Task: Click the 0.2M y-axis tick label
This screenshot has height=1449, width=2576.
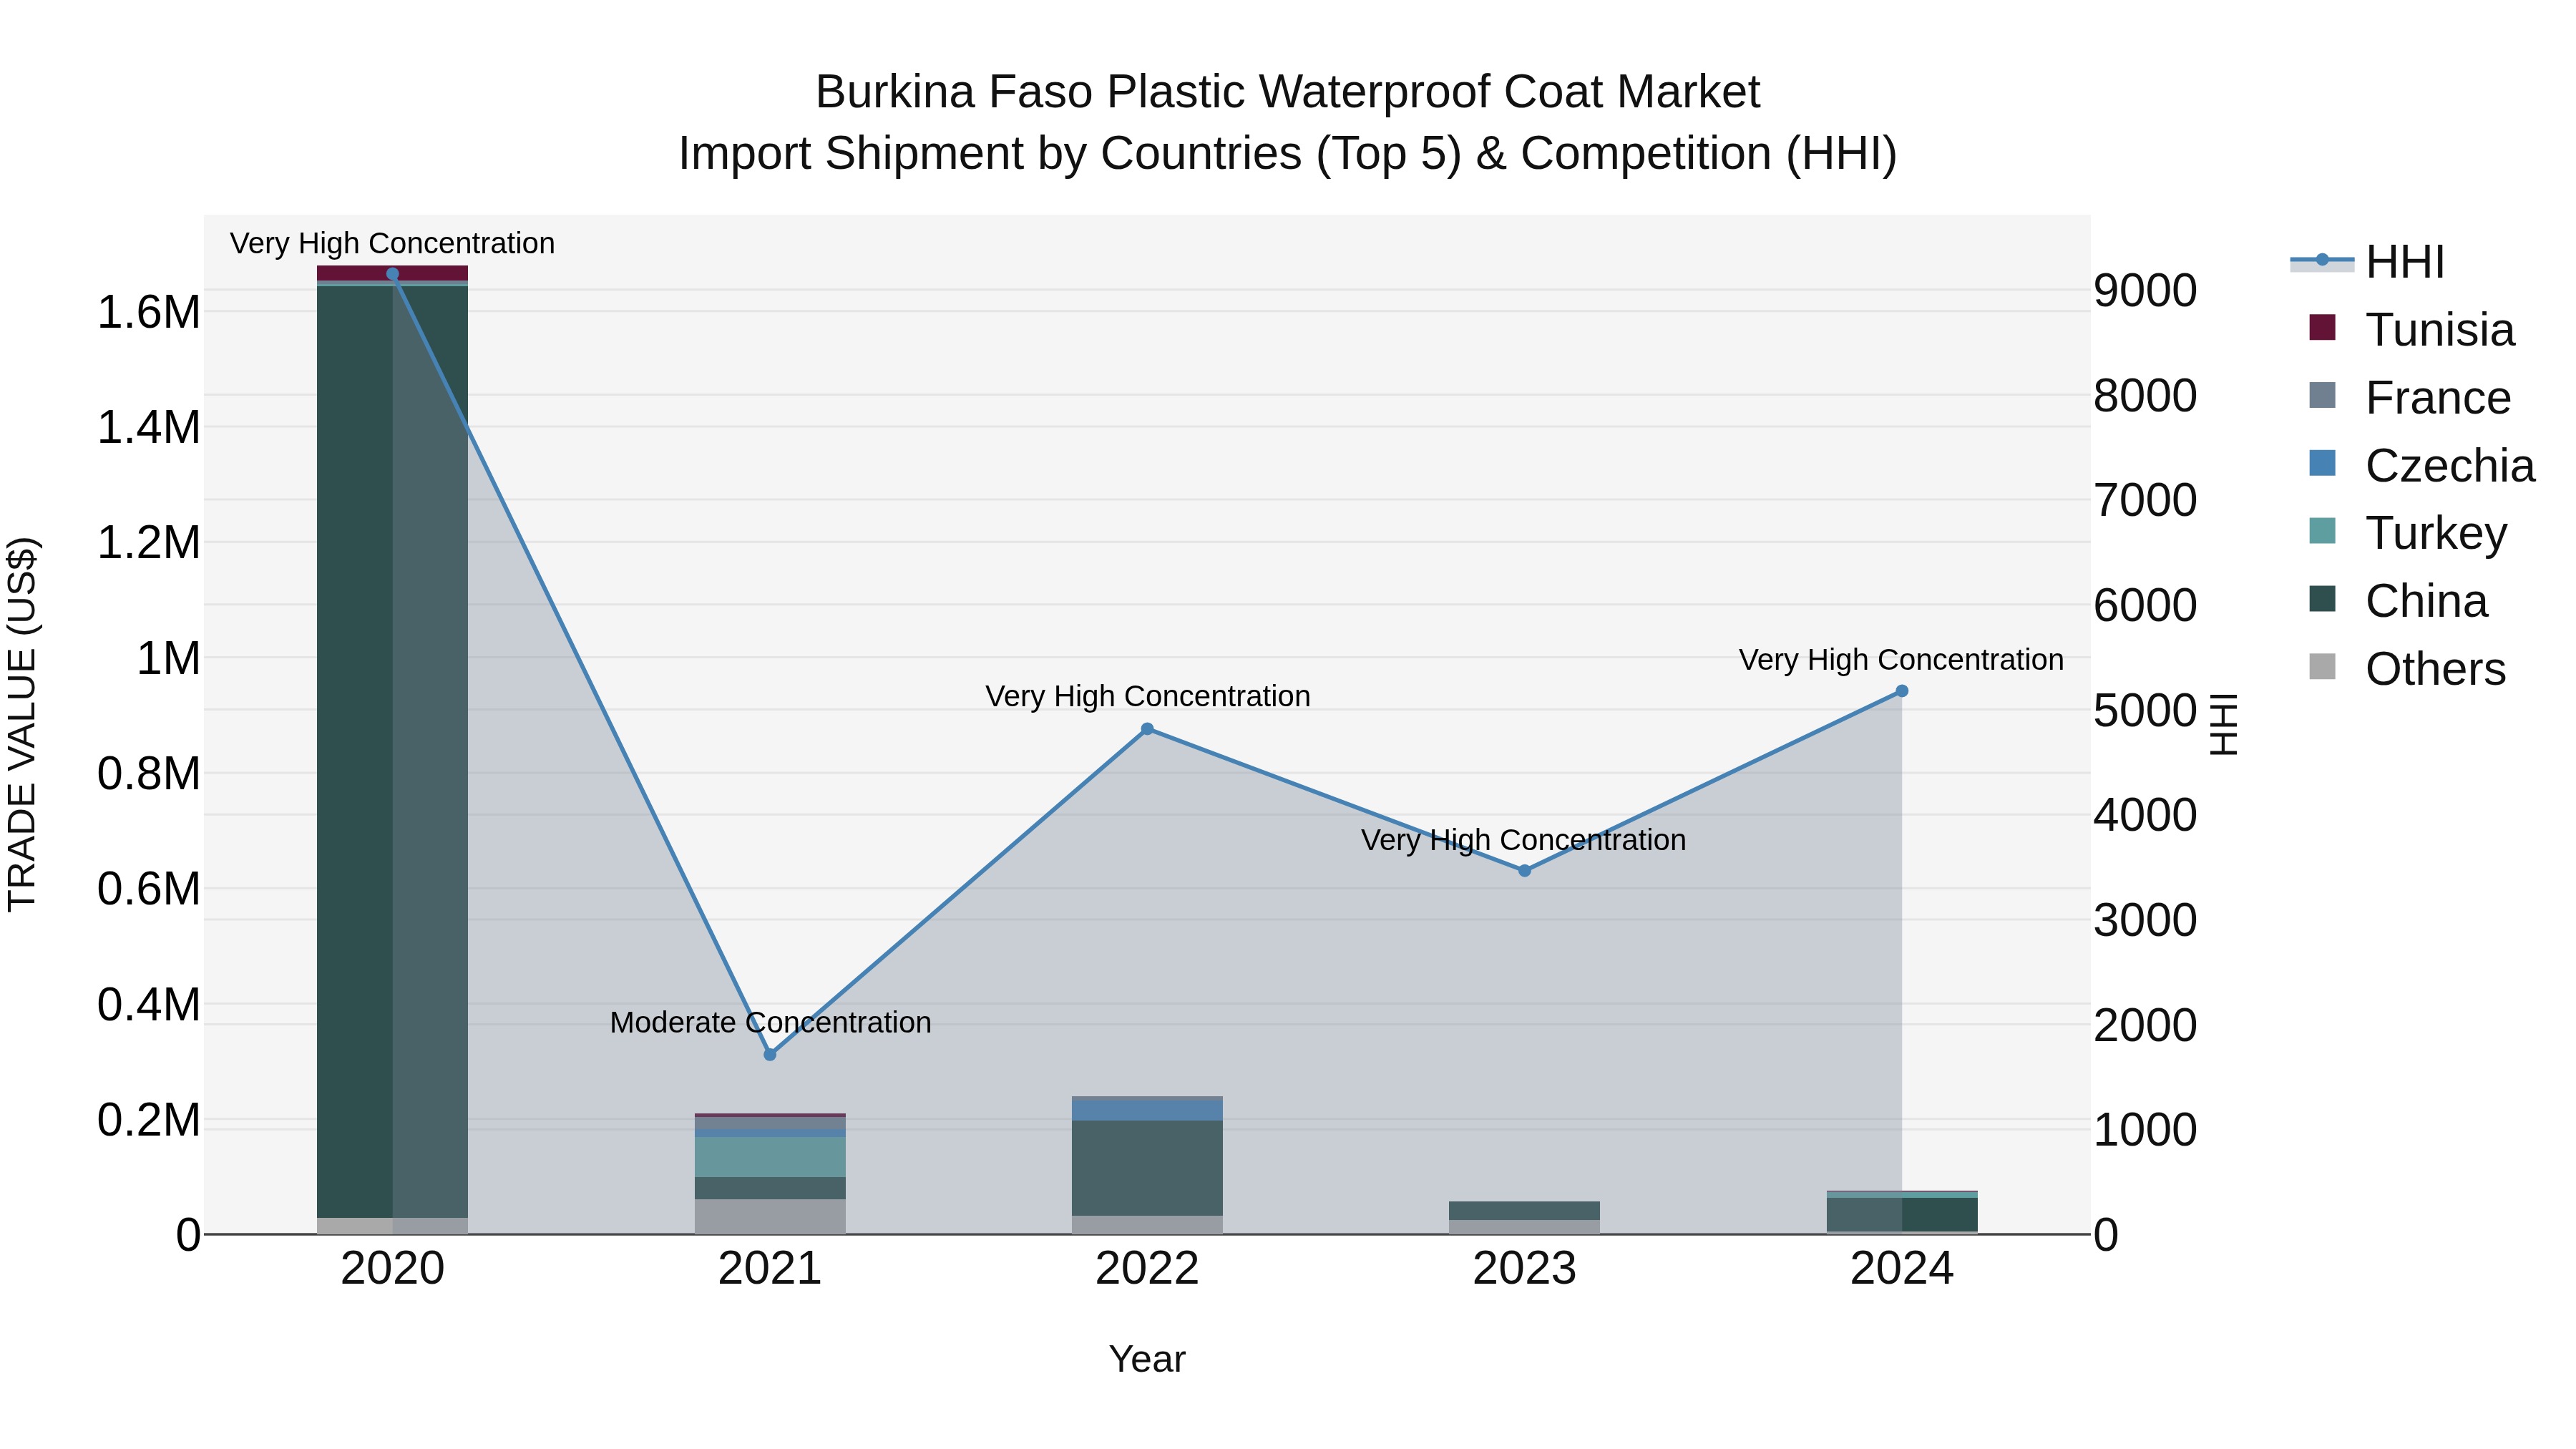Action: pos(149,1120)
